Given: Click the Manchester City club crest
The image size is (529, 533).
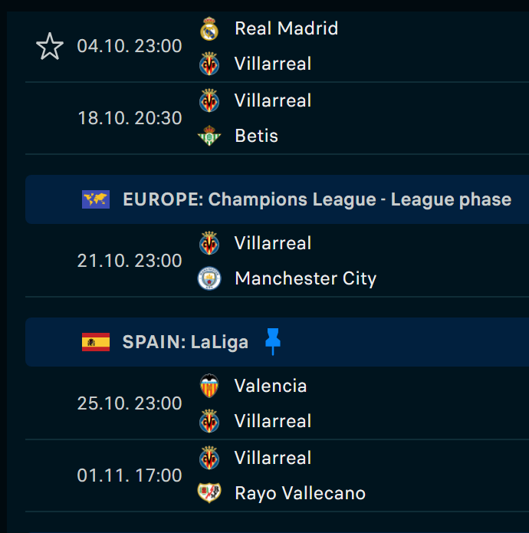Looking at the screenshot, I should pos(209,278).
